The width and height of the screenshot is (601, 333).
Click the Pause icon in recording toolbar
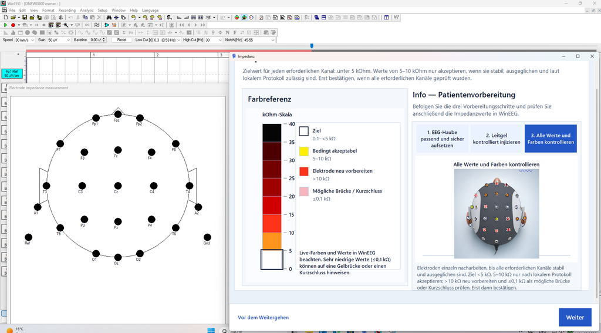click(36, 25)
